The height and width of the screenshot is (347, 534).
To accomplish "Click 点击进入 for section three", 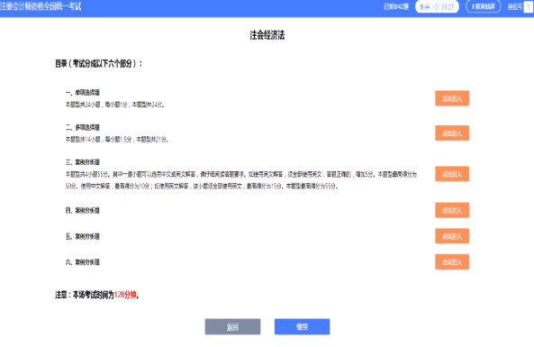I will pos(452,174).
